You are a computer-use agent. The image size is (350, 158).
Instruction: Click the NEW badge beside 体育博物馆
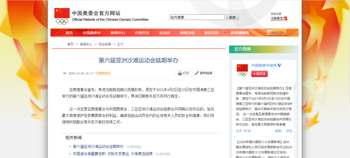pos(227,32)
